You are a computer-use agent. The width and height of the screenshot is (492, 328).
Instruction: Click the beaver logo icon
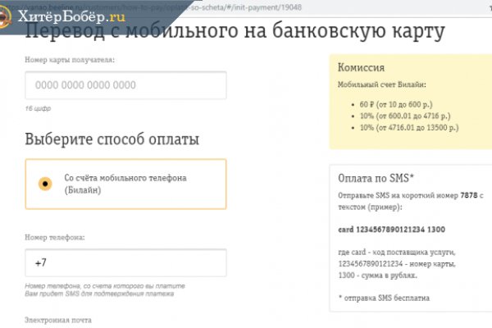click(11, 15)
